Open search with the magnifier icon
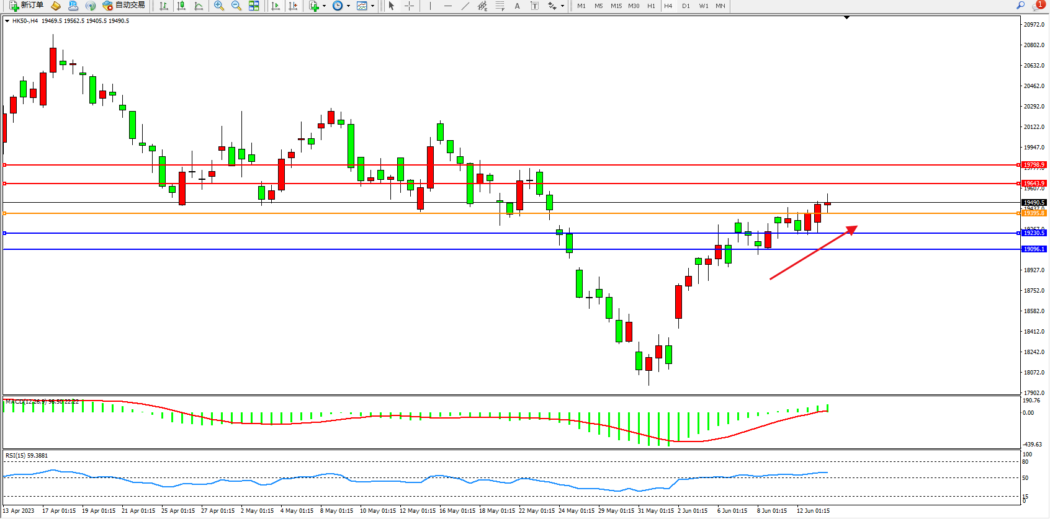The image size is (1050, 519). click(x=1020, y=6)
